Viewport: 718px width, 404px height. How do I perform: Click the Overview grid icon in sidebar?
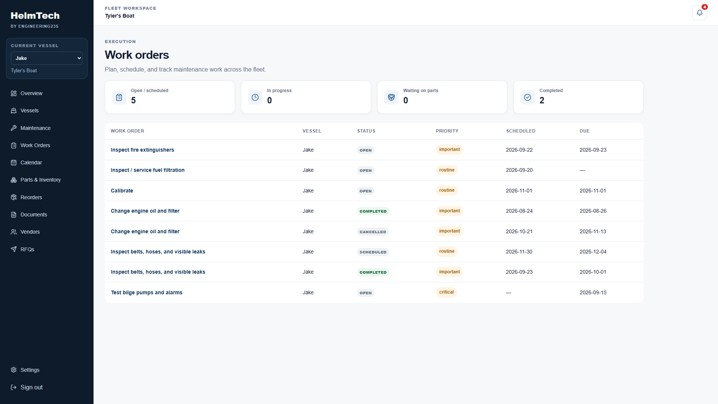(14, 93)
